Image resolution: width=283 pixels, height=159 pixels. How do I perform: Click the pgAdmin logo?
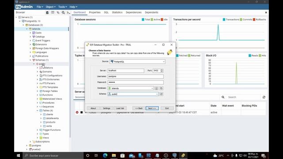click(x=24, y=7)
